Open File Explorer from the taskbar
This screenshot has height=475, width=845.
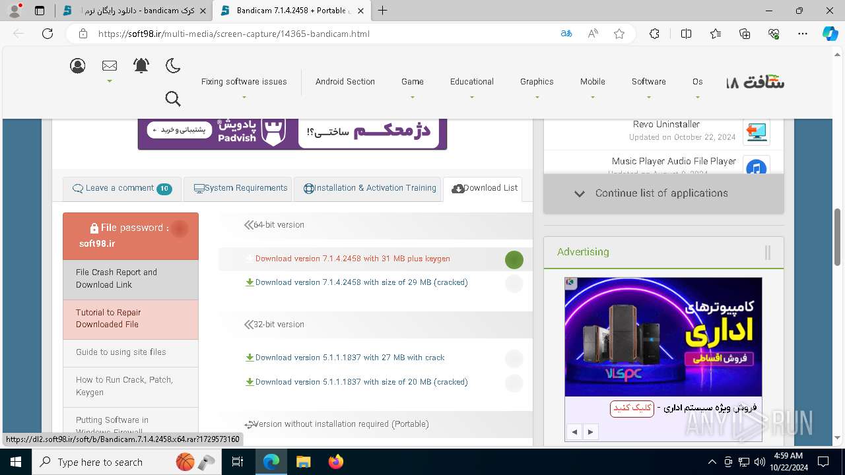point(303,462)
